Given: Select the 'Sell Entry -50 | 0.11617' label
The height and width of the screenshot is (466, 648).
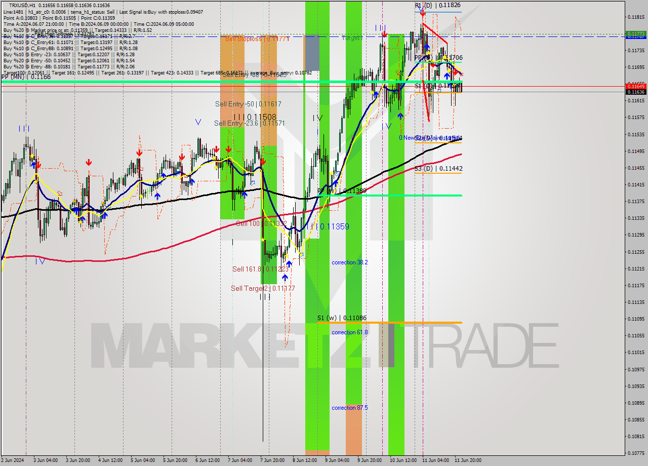Looking at the screenshot, I should pyautogui.click(x=248, y=104).
